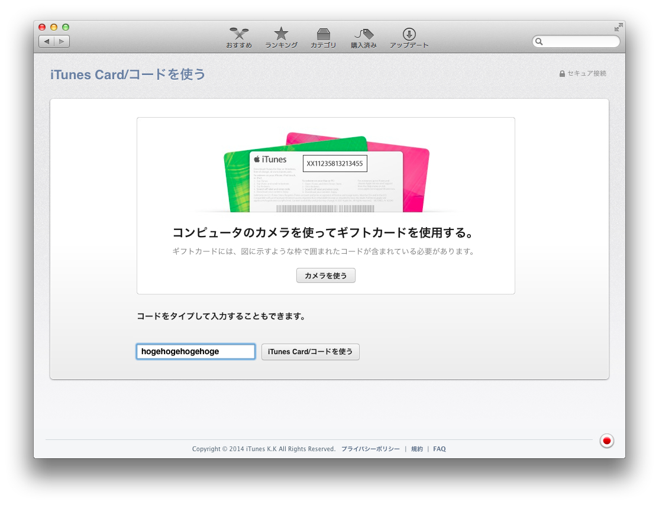Minimize window with the yellow button
The image size is (659, 505).
[54, 27]
